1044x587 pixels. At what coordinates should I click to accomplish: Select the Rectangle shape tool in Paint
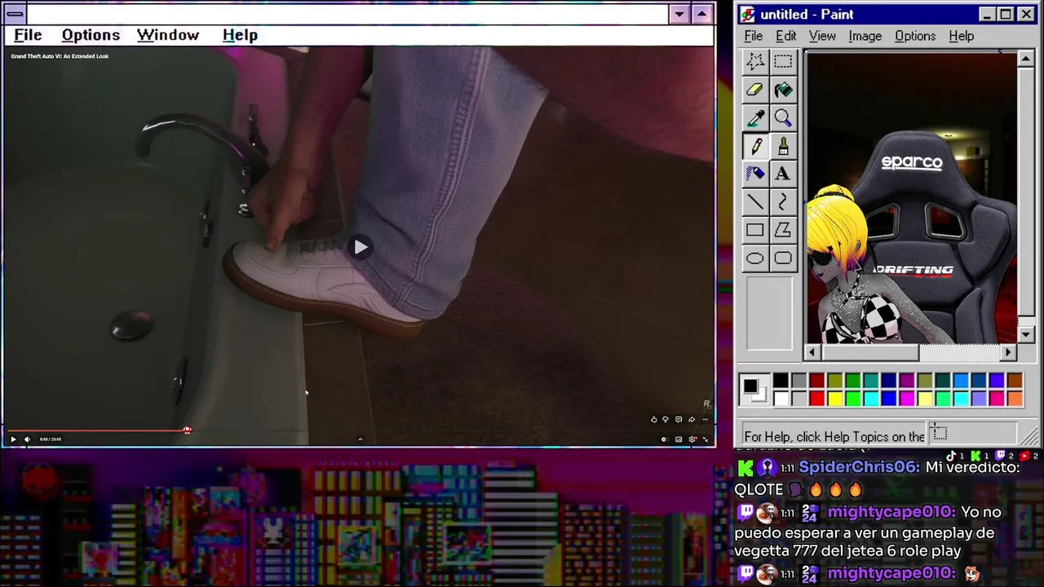pos(755,230)
